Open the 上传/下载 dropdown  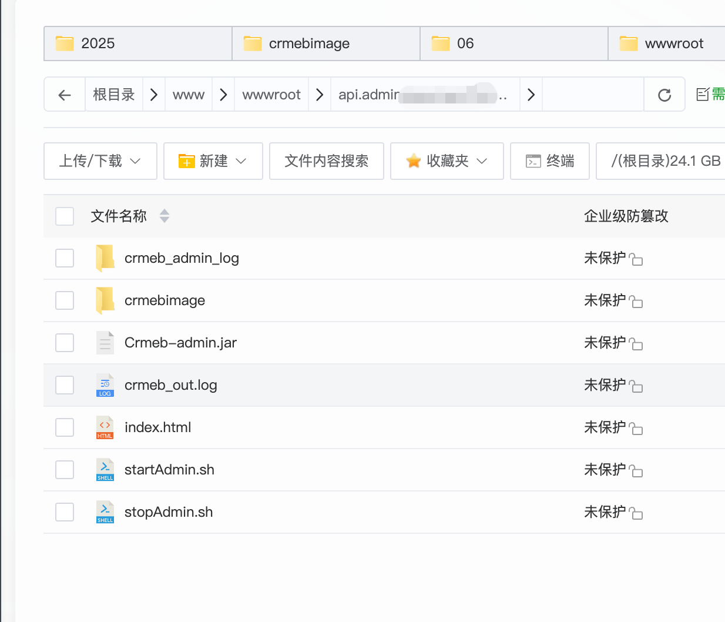[100, 161]
